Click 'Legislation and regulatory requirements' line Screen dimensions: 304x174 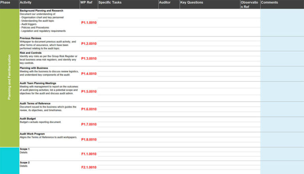coord(43,31)
